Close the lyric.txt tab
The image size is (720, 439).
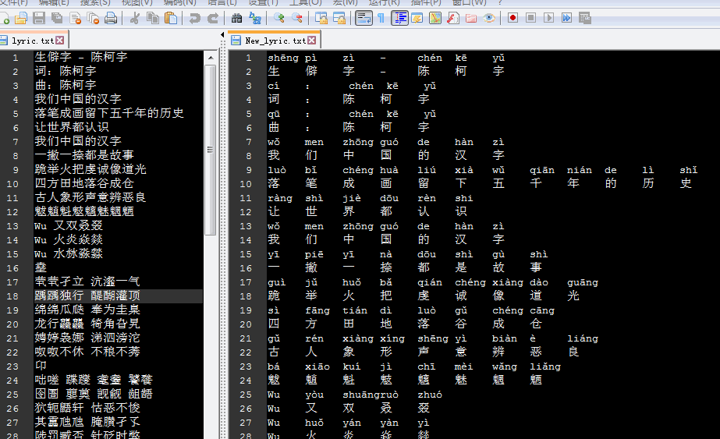point(60,41)
